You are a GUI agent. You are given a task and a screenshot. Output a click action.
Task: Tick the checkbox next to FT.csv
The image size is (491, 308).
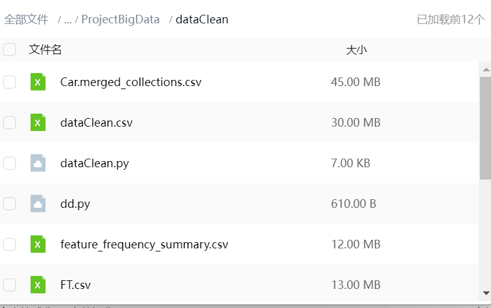point(9,285)
